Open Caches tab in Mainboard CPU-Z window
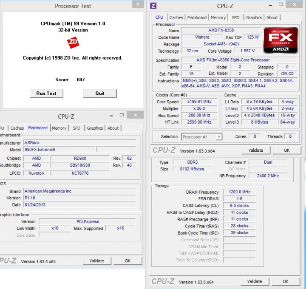This screenshot has width=306, height=289. [17, 128]
